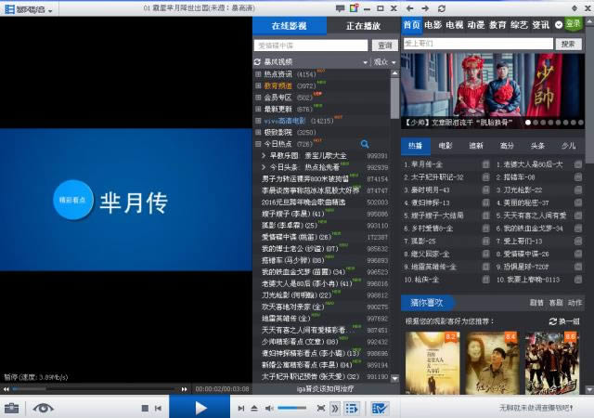
Task: Expand the 极致影院 category
Action: coord(258,133)
